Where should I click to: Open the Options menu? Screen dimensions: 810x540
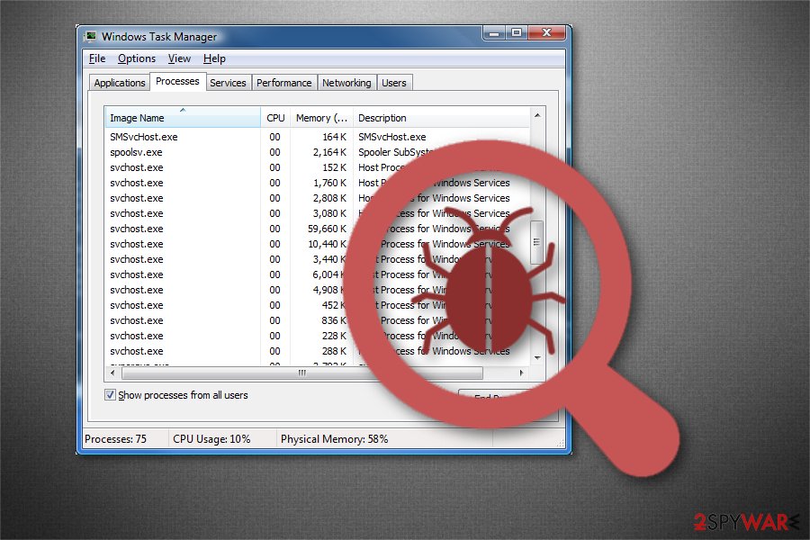137,58
